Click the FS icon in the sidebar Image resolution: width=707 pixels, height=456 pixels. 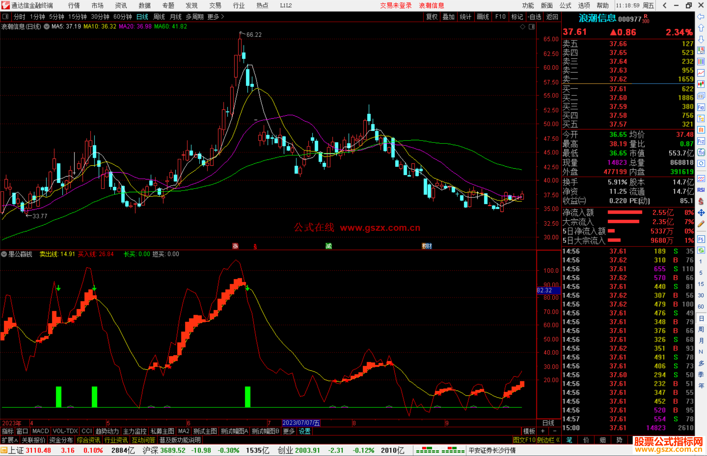click(x=701, y=239)
